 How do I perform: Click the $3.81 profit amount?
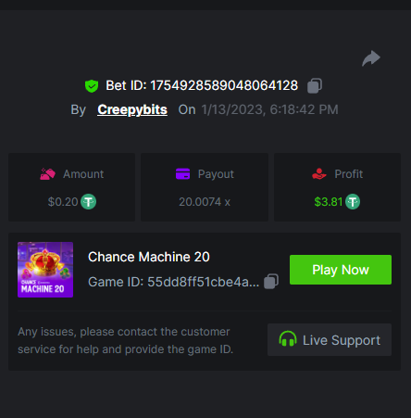(x=329, y=202)
